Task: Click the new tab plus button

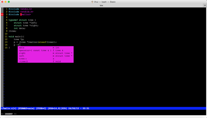Action: [205, 5]
